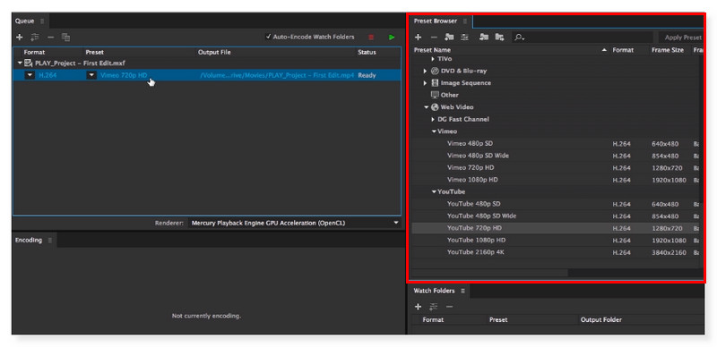This screenshot has width=717, height=347.
Task: Open the Vimeo 720p HD preset dropdown arrow
Action: (92, 75)
